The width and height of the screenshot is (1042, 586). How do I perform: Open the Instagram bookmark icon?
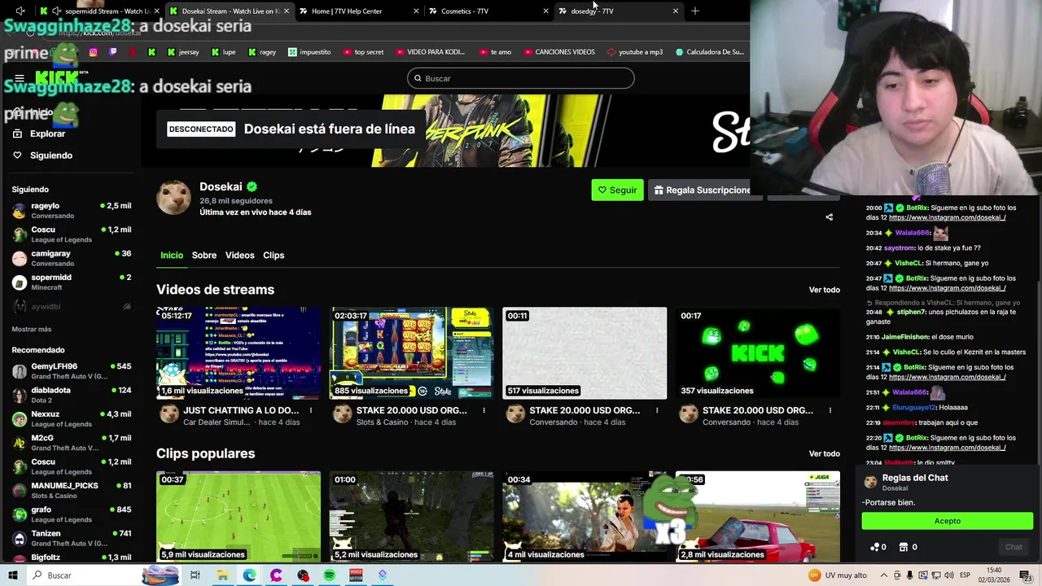(93, 52)
